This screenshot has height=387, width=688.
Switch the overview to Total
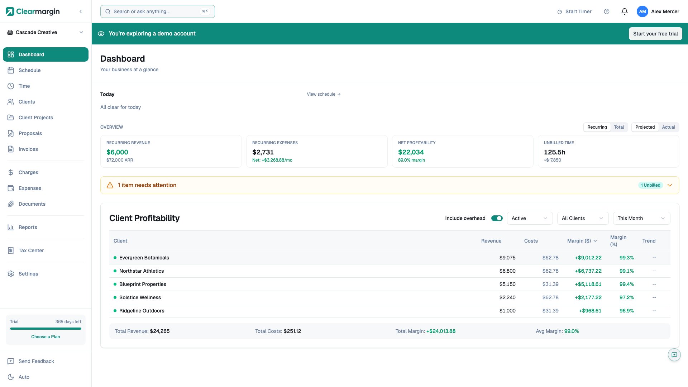pos(619,127)
